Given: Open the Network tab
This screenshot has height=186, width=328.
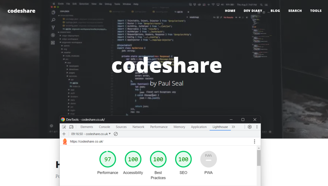Looking at the screenshot, I should (138, 127).
